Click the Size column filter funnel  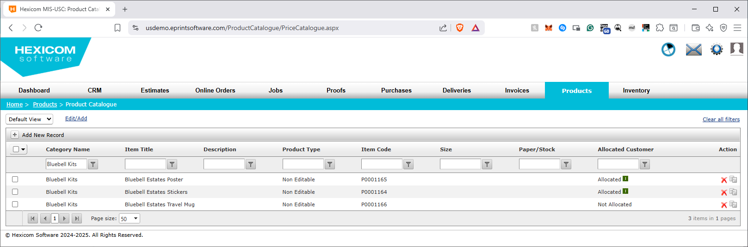click(x=487, y=164)
